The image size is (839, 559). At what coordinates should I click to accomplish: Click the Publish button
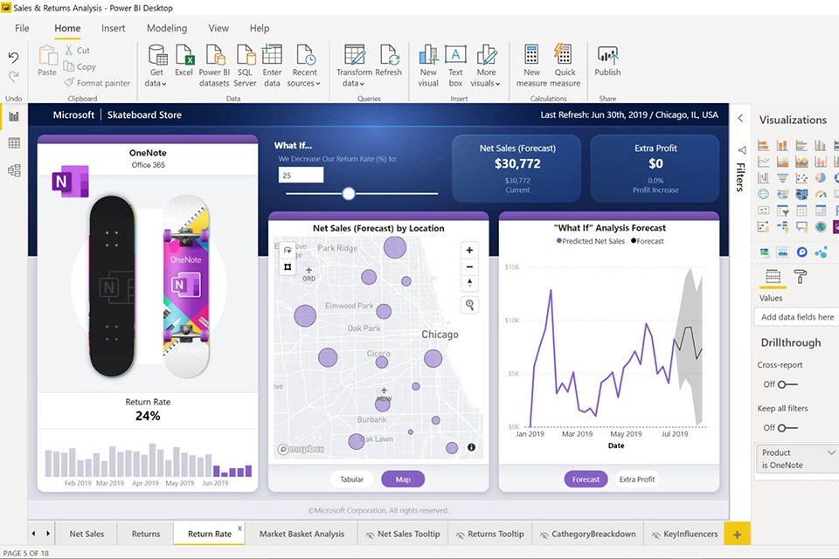point(607,59)
